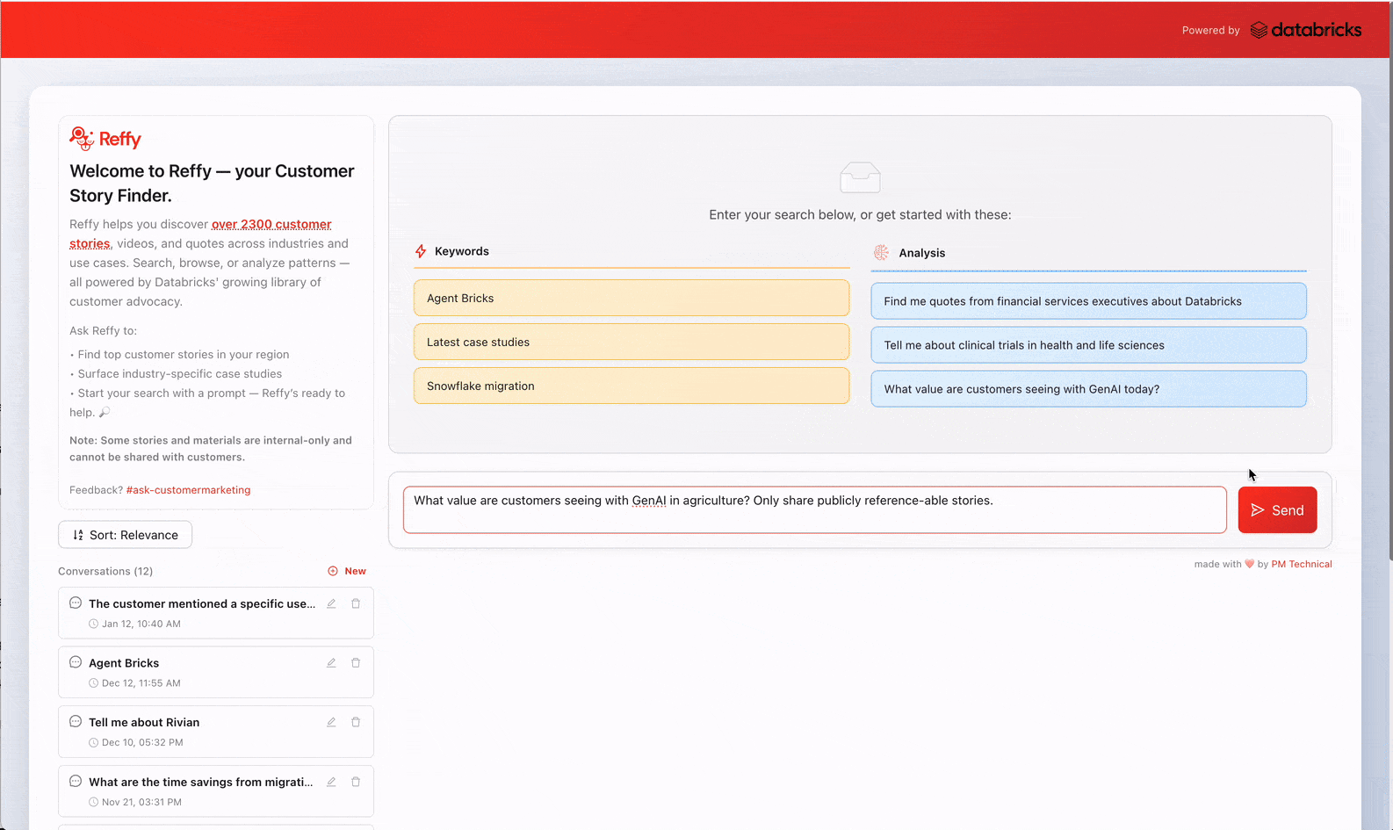1393x830 pixels.
Task: Rename the Agent Bricks conversation
Action: point(331,663)
